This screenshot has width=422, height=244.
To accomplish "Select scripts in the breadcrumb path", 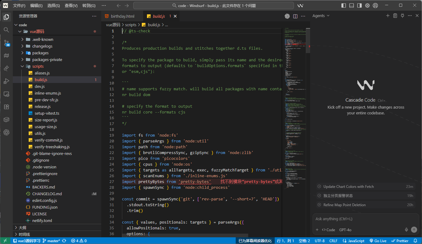I will coord(131,25).
